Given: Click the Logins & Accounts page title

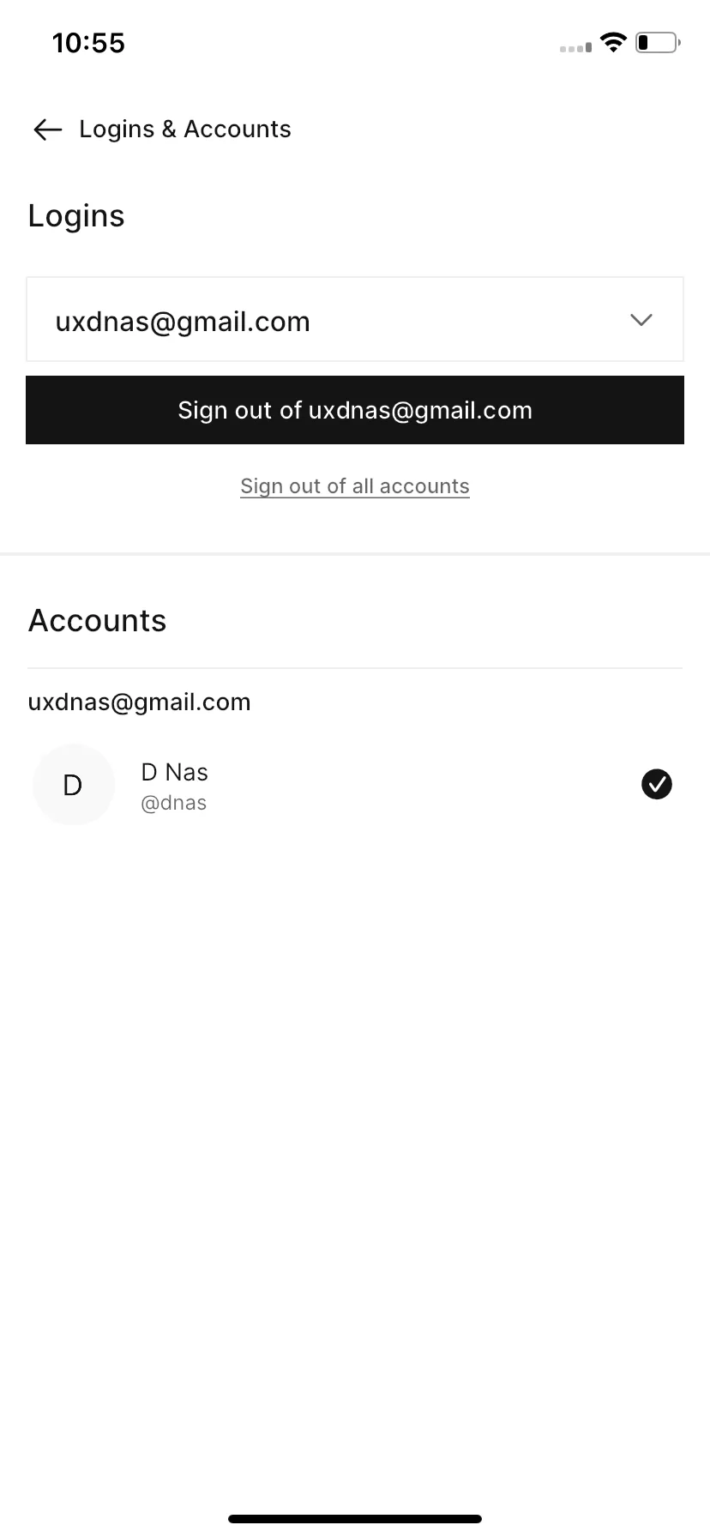Looking at the screenshot, I should (185, 130).
